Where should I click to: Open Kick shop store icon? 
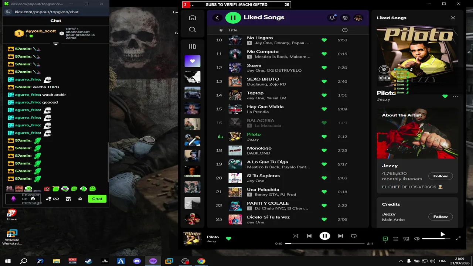point(68,199)
